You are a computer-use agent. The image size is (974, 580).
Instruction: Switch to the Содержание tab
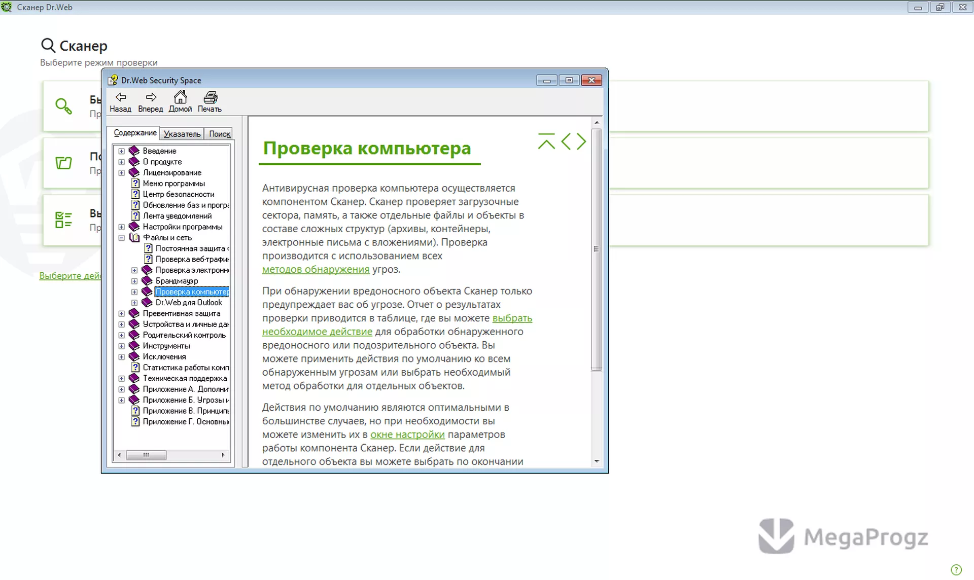(135, 133)
